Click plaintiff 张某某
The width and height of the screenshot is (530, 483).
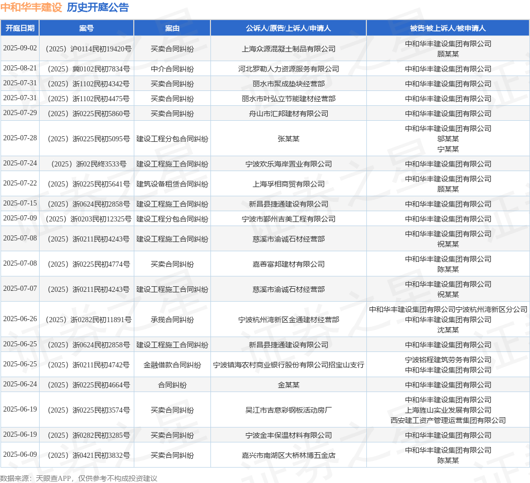click(288, 139)
